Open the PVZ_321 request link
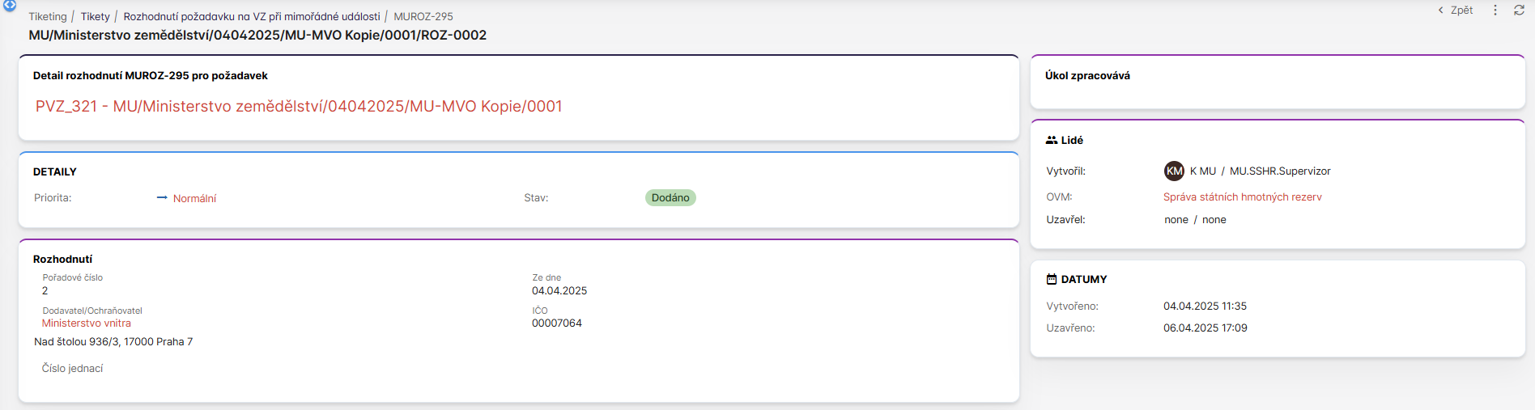This screenshot has height=410, width=1535. (299, 106)
